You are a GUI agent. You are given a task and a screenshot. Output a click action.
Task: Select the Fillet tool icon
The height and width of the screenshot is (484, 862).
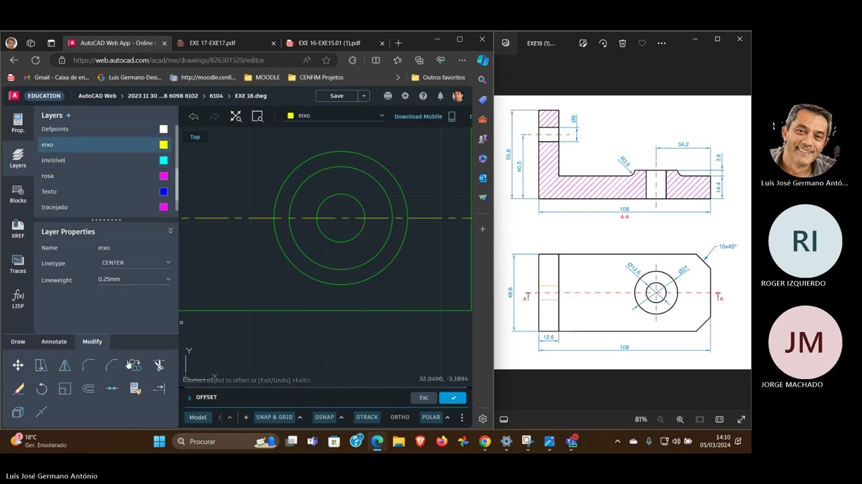[x=88, y=365]
